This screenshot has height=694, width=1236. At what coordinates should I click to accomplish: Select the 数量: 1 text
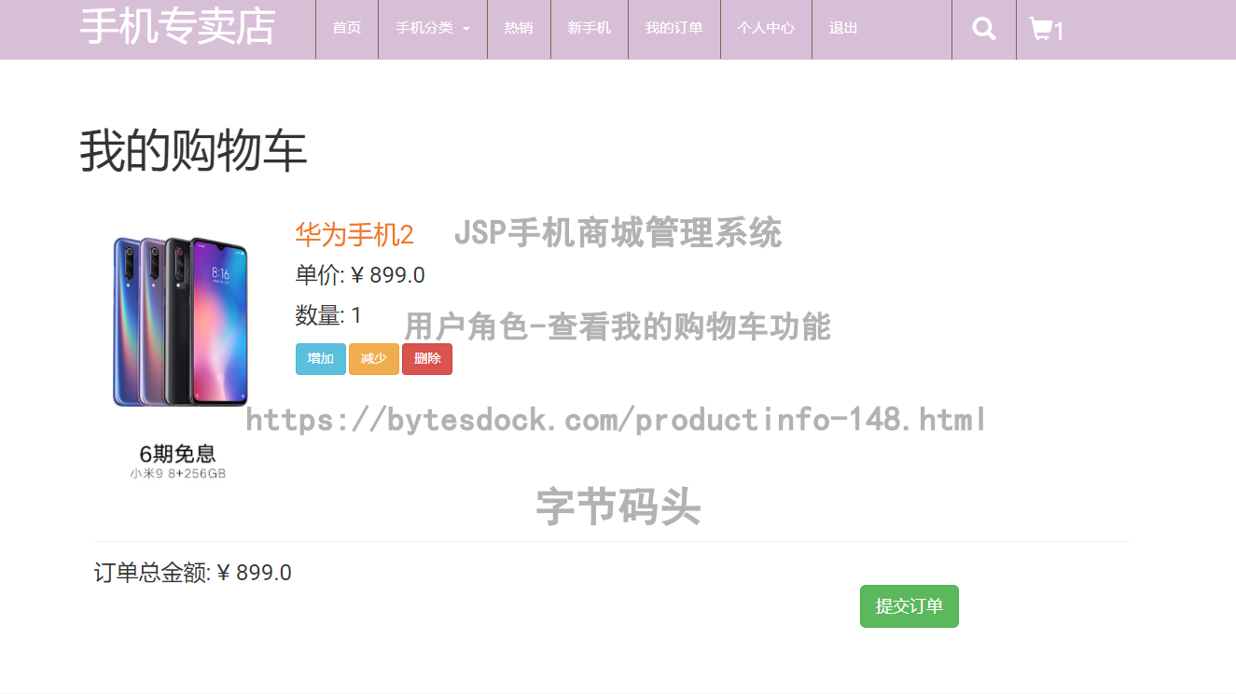tap(328, 315)
